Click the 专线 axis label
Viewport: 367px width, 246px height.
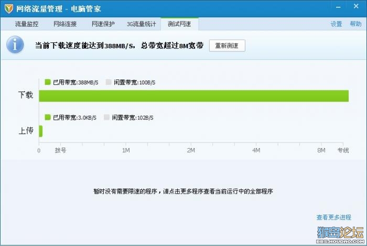tap(343, 150)
